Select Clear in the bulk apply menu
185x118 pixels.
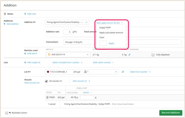tap(102, 37)
